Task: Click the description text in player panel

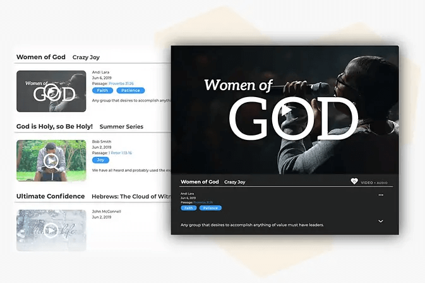Action: click(252, 225)
